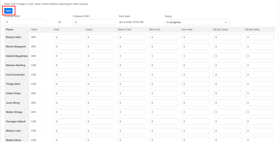Click Finnegan Abbott's Yellow Card input
Viewport: 279px width, 142px height.
pos(132,122)
